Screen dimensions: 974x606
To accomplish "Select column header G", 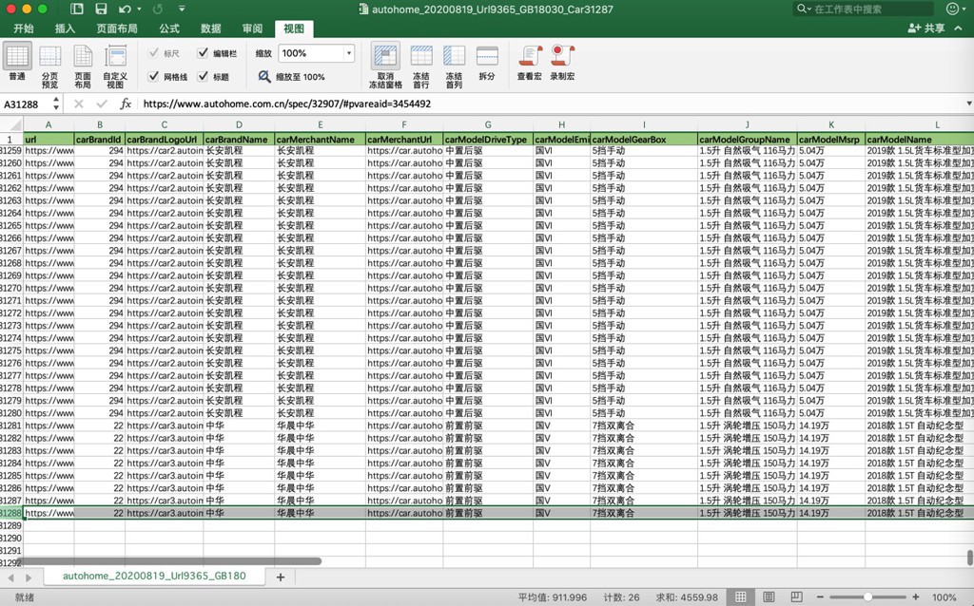I will click(488, 124).
